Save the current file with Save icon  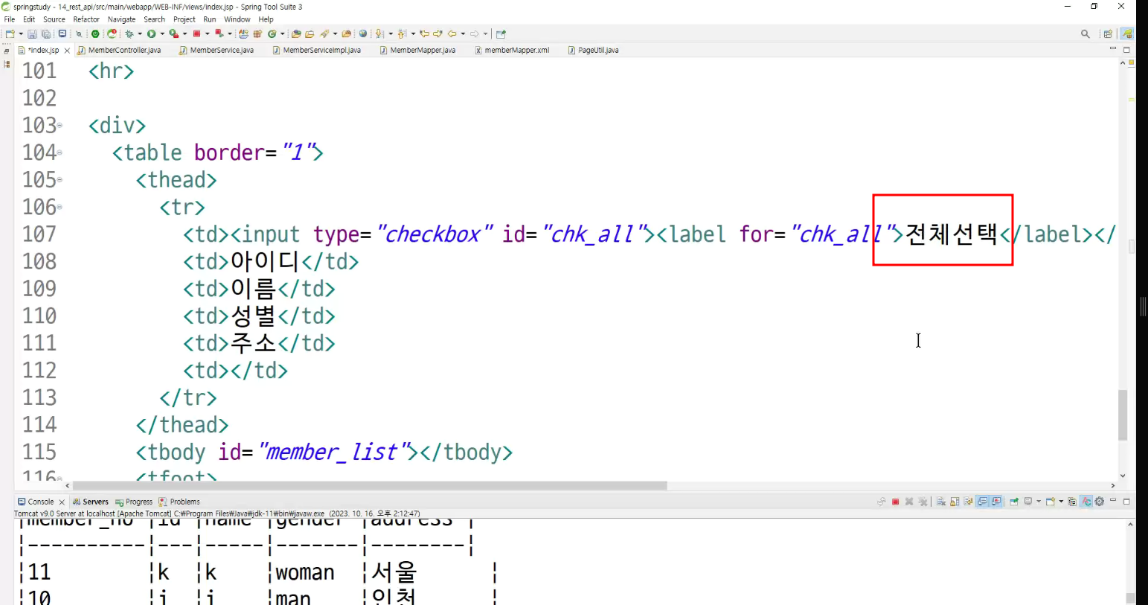[x=32, y=34]
